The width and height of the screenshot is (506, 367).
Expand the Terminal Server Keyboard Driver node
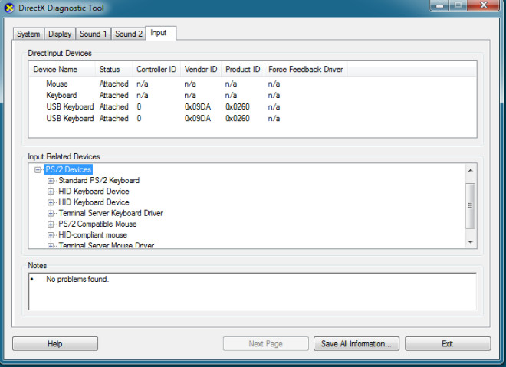(x=51, y=213)
